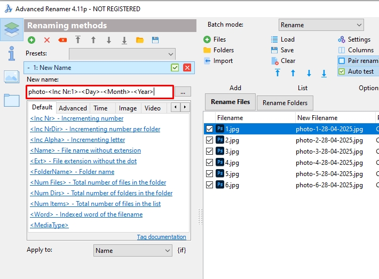Click the New name text field
Screen dimensions: 379x279
(100, 92)
